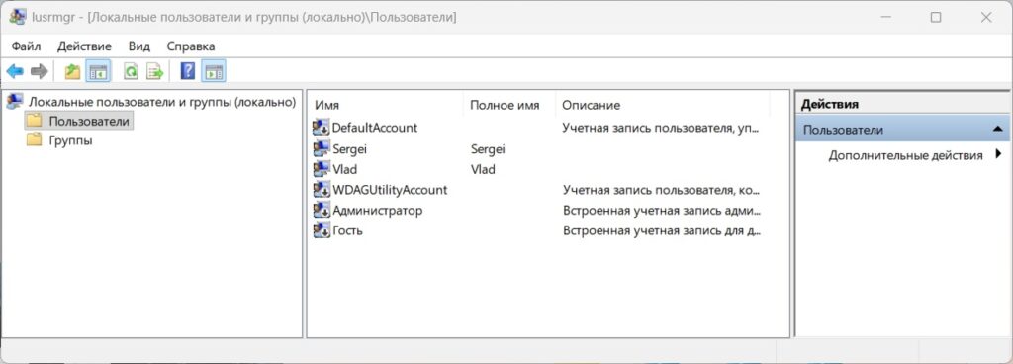Open the Файл menu
The width and height of the screenshot is (1013, 364).
click(x=26, y=46)
